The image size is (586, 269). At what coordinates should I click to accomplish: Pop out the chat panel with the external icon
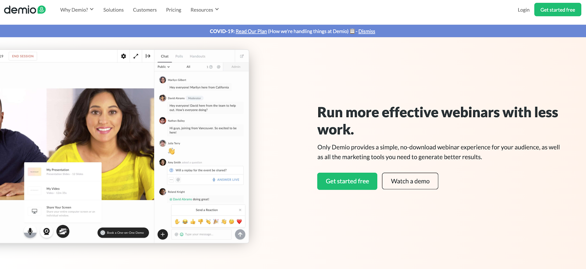coord(242,56)
